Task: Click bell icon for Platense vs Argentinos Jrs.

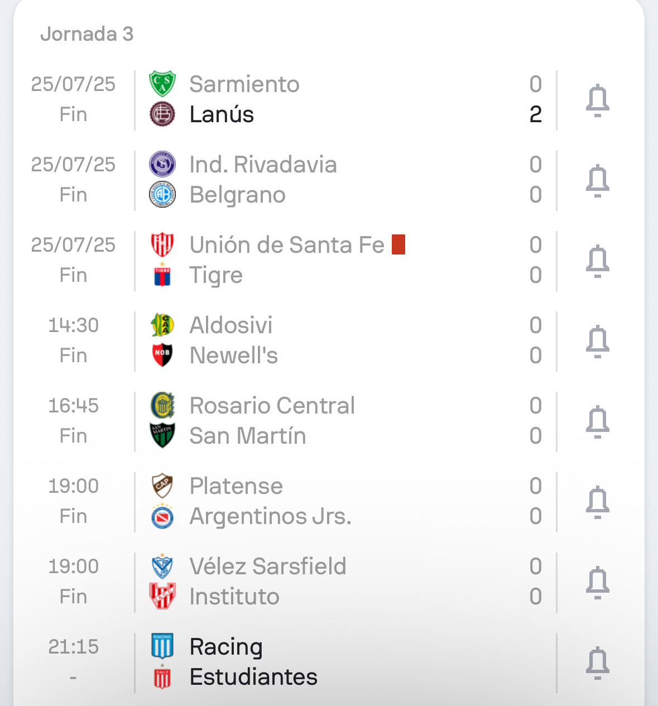Action: [597, 502]
